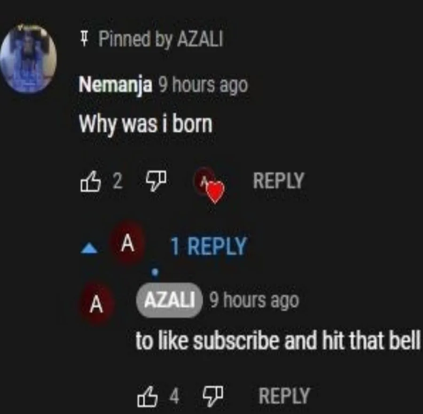Click the "Pinned by AZALI" label

[x=160, y=40]
